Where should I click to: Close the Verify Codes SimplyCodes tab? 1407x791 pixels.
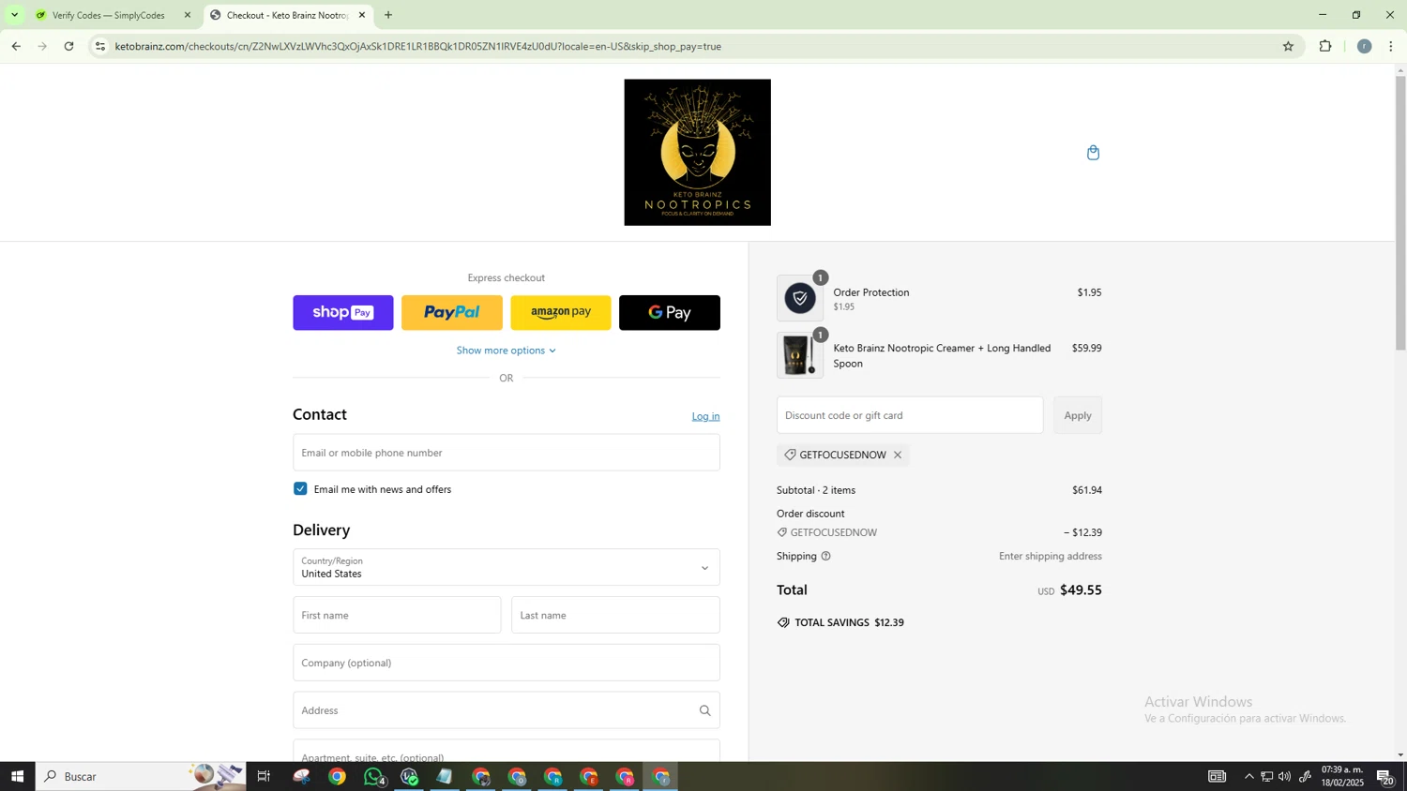click(x=188, y=15)
